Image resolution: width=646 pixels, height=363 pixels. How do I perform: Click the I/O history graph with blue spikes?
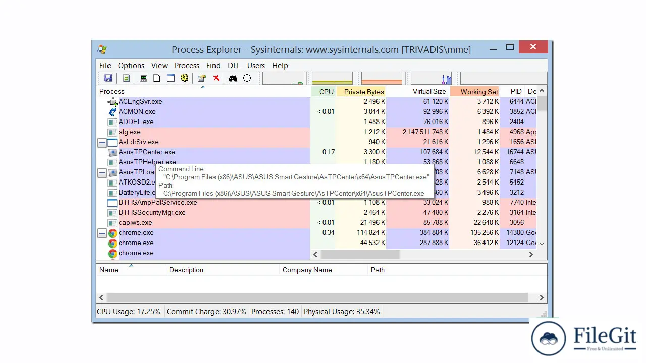tap(432, 78)
